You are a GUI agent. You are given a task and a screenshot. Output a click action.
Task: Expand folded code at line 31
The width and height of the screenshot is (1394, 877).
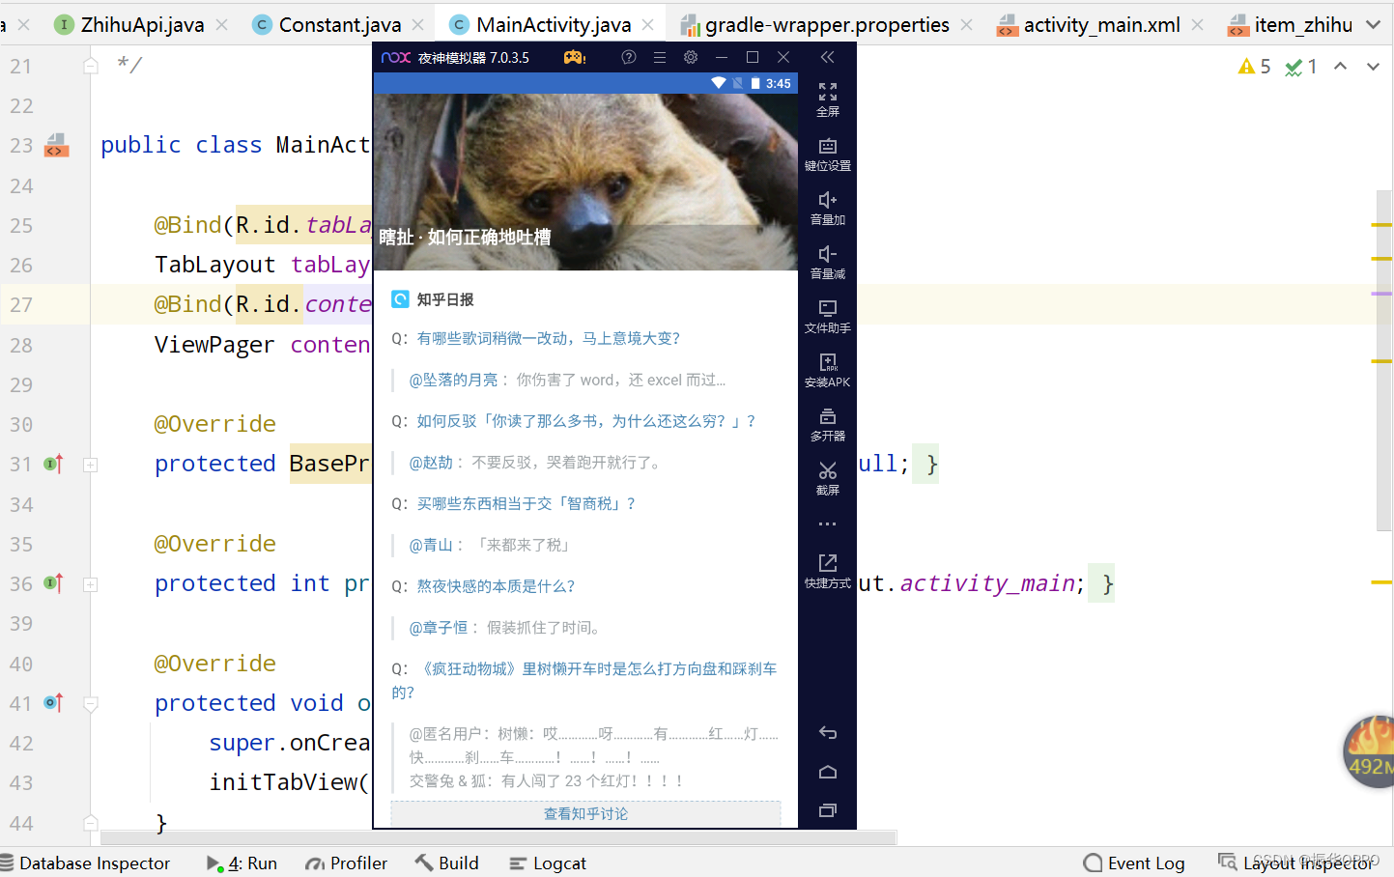point(91,465)
